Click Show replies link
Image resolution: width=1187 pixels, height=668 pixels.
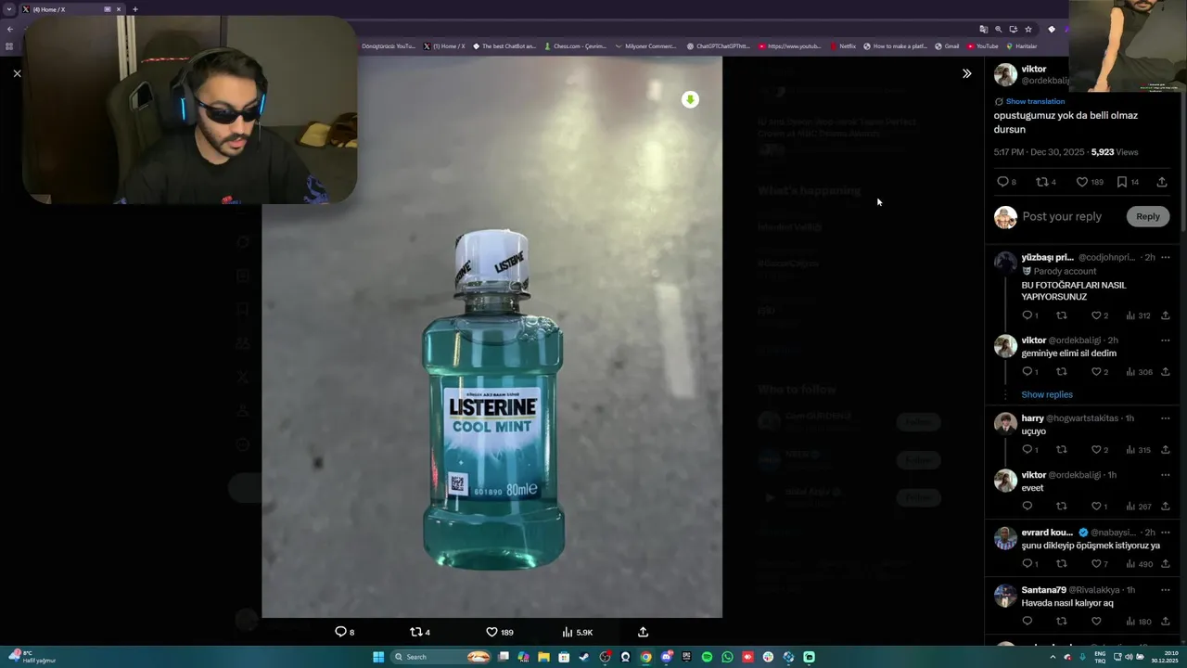[x=1047, y=394]
